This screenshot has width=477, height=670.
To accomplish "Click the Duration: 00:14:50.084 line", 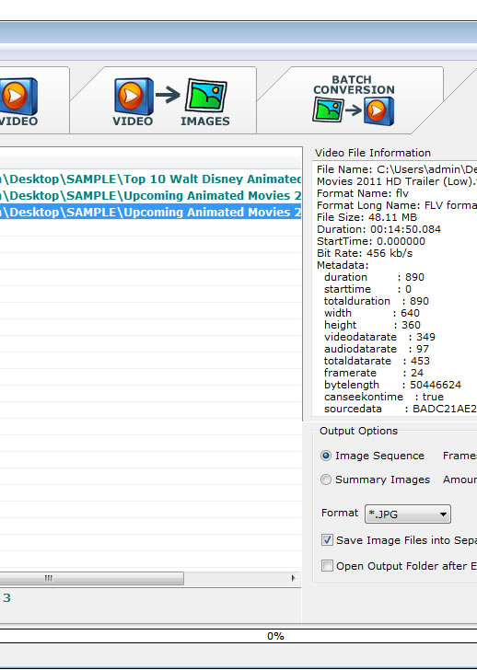I will 378,229.
